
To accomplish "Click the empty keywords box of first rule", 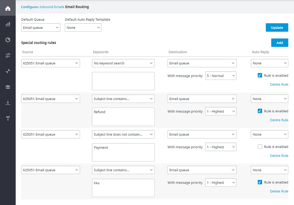I will 123,81.
